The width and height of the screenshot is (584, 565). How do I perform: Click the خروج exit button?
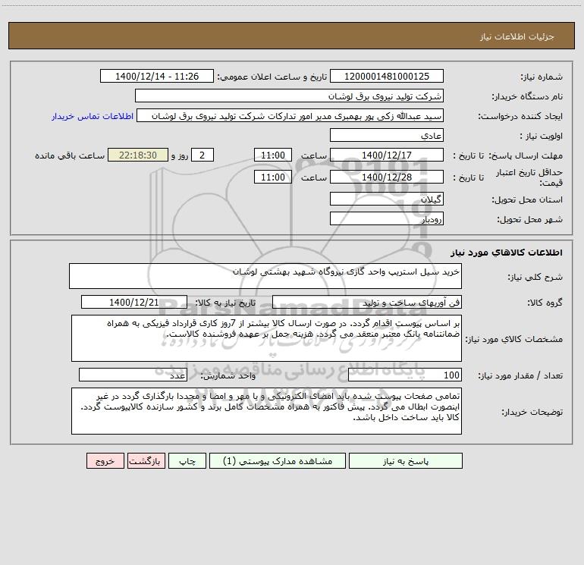(x=105, y=460)
